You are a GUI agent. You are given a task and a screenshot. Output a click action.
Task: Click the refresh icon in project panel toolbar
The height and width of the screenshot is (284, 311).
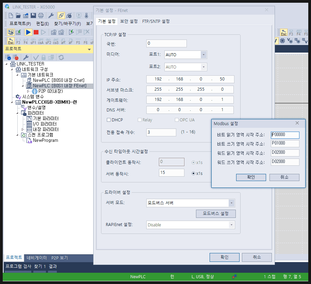click(x=61, y=58)
